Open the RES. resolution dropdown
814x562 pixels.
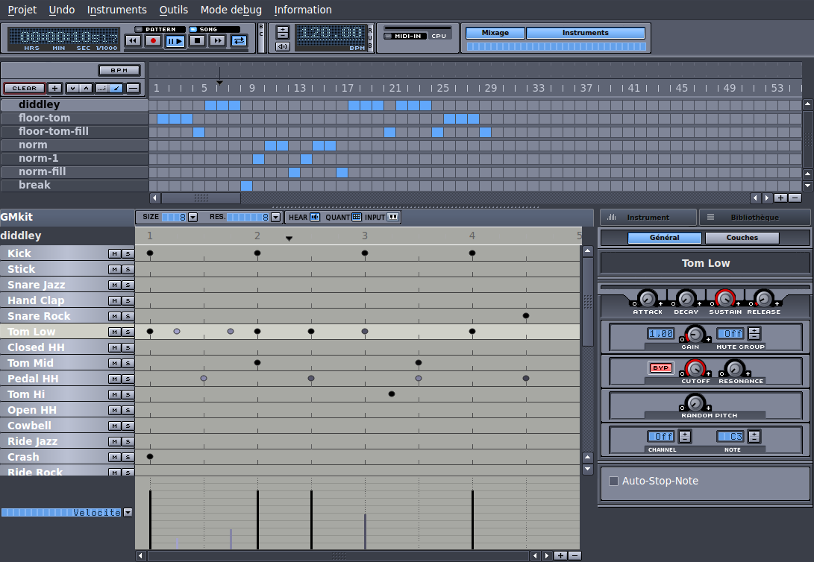click(x=275, y=217)
